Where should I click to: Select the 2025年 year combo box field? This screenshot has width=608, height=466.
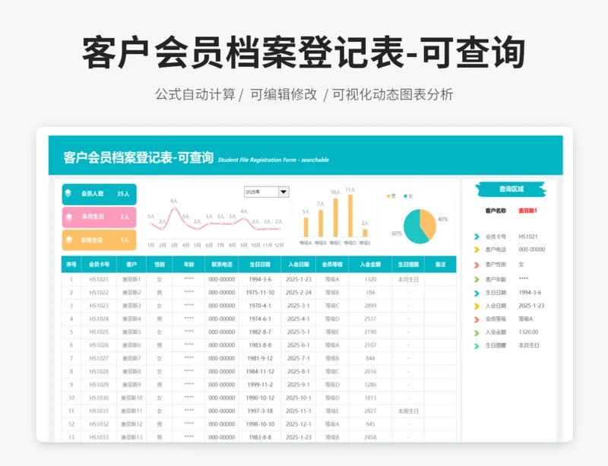click(267, 192)
